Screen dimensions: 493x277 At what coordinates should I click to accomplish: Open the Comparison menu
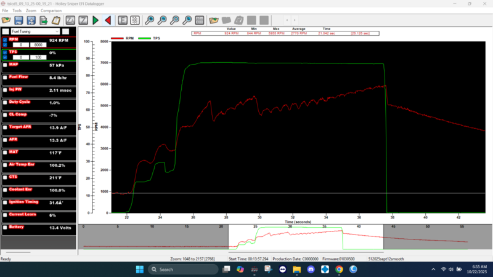(x=51, y=11)
